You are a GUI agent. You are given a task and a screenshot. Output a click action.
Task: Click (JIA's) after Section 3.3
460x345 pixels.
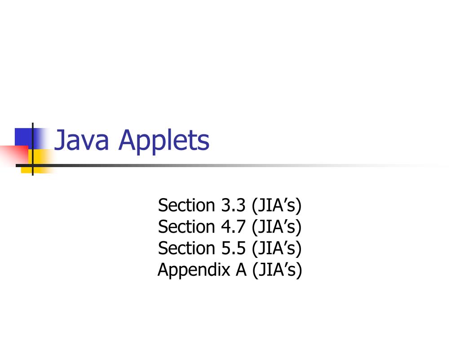(x=277, y=205)
